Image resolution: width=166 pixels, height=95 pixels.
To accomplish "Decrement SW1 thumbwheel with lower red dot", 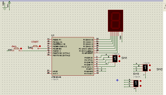I will click(x=120, y=61).
